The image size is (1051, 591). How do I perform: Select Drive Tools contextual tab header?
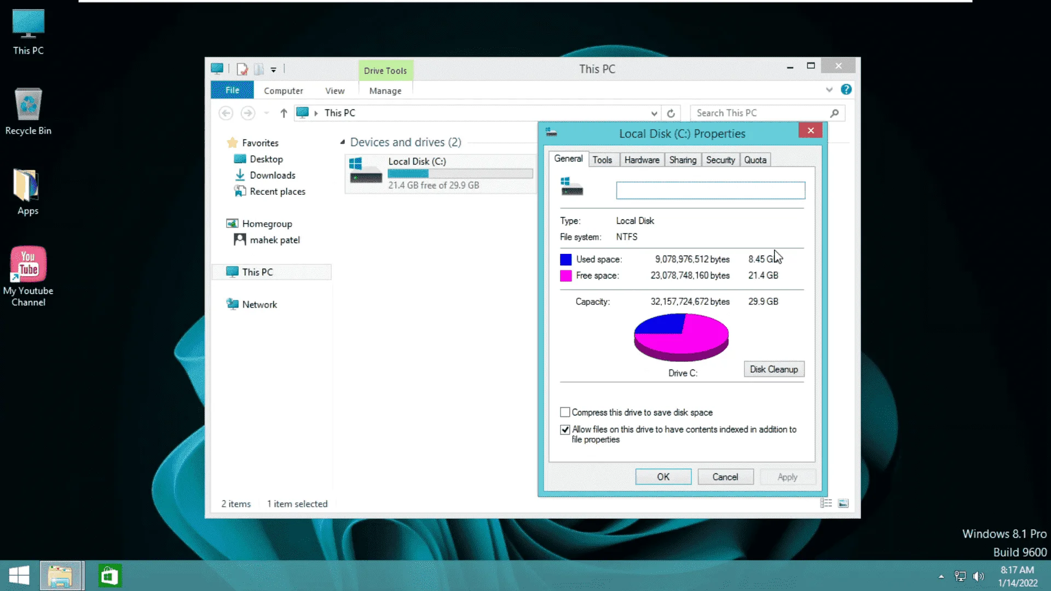(385, 71)
